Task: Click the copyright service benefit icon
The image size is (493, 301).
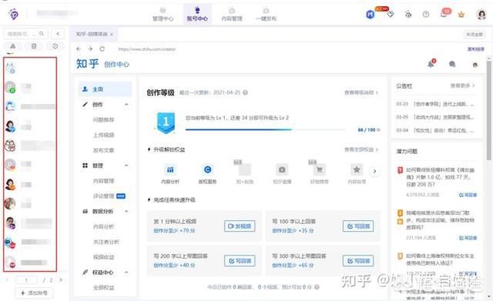Action: [207, 170]
